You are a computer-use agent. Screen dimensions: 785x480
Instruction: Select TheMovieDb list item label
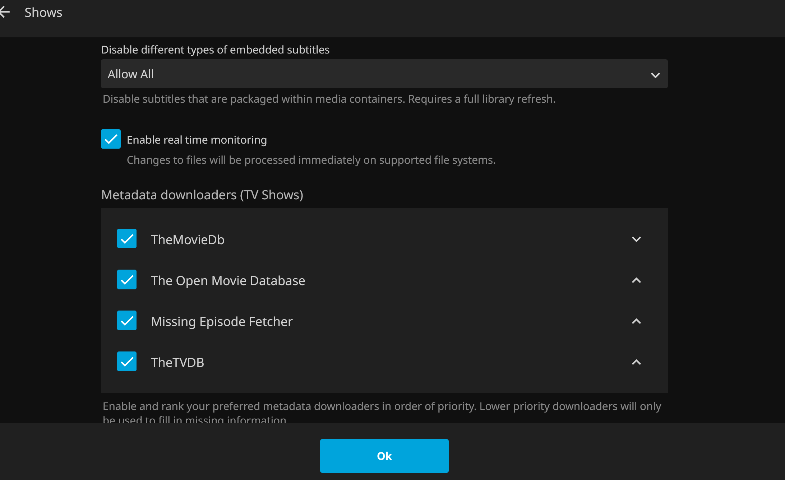[188, 240]
